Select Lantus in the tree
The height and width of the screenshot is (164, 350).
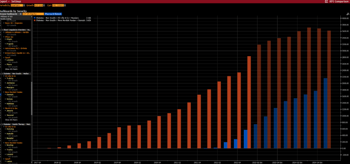[9, 161]
